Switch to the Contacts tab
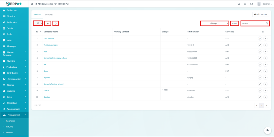The image size is (274, 137). (x=49, y=15)
